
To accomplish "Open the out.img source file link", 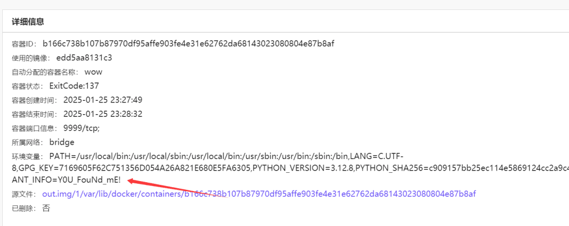I will point(259,194).
